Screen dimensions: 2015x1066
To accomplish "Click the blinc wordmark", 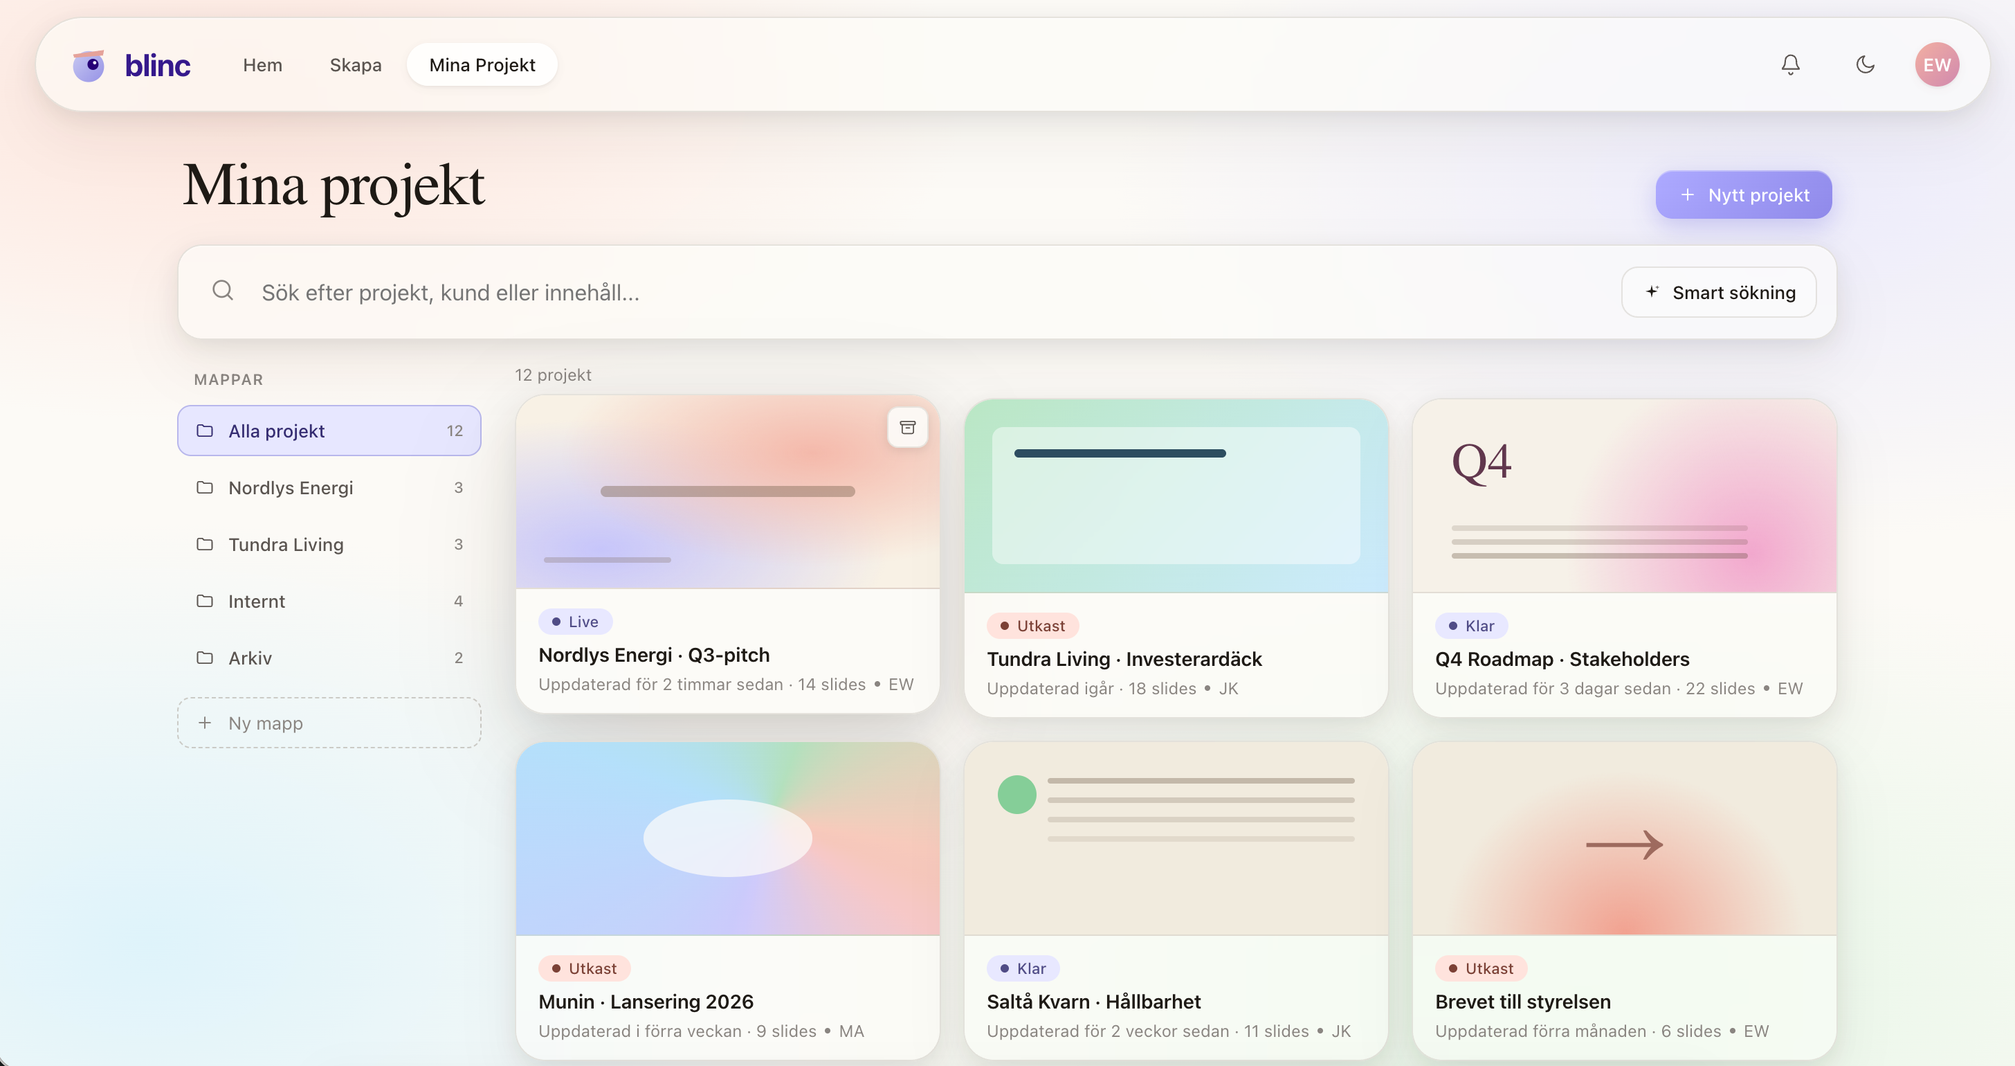I will pos(157,66).
